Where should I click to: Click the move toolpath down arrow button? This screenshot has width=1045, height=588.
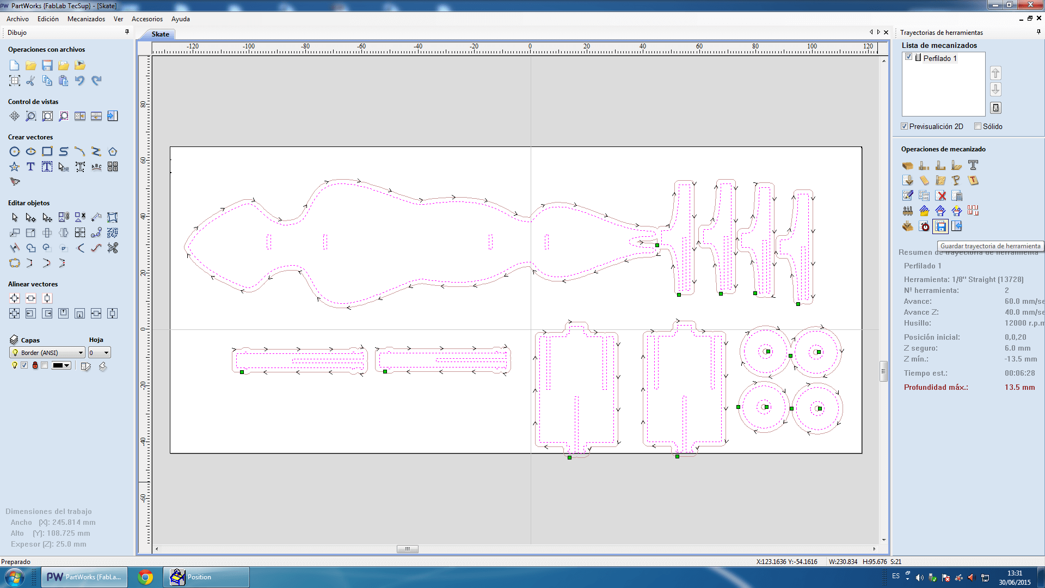point(995,89)
